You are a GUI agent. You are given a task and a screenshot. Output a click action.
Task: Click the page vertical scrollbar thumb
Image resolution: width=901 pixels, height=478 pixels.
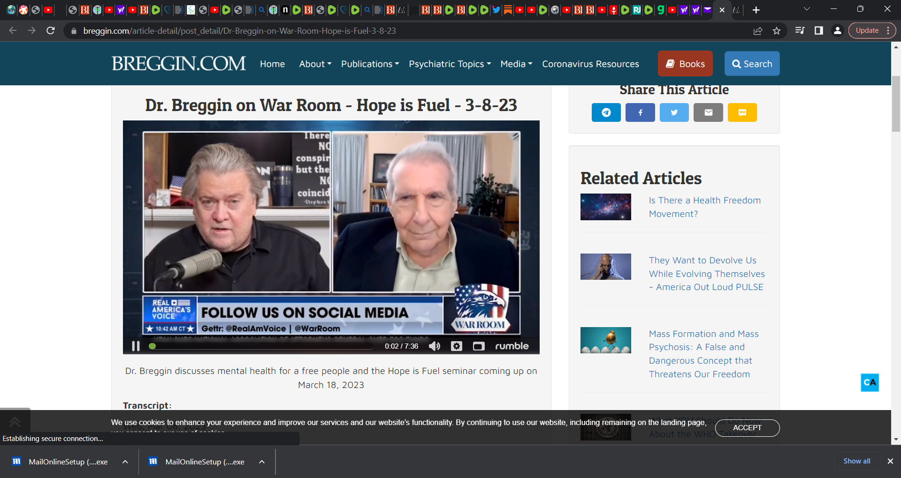click(x=896, y=104)
